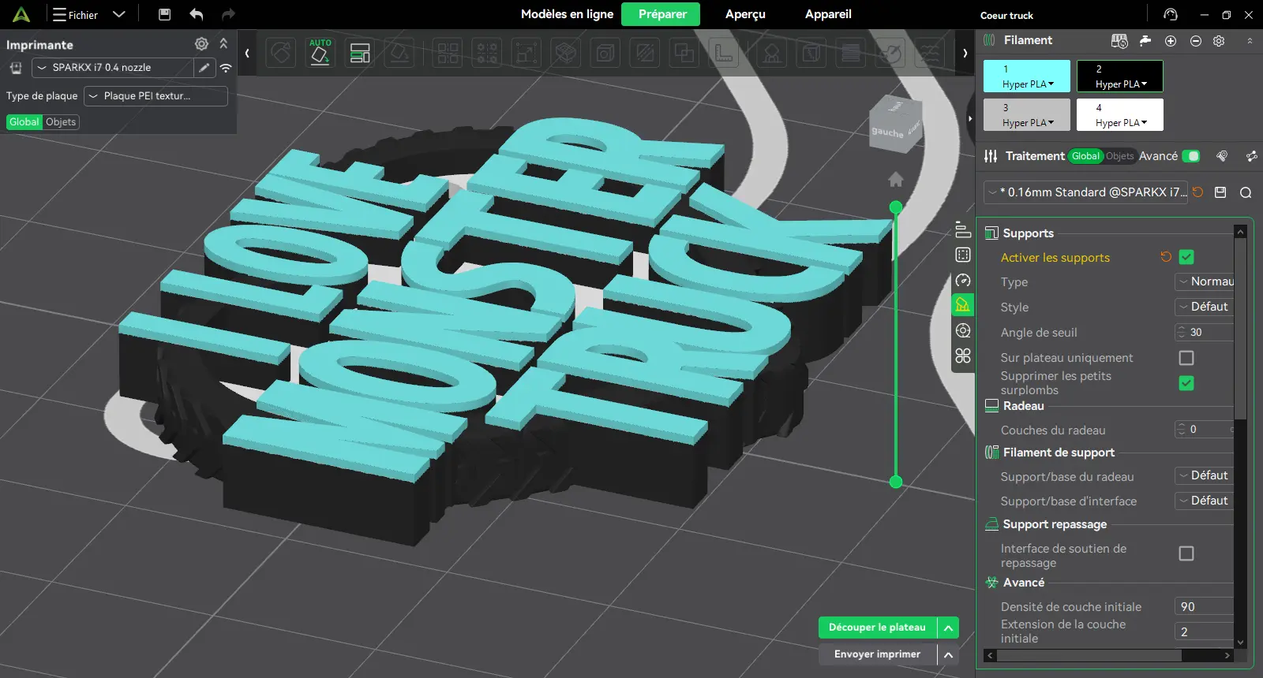This screenshot has width=1263, height=678.
Task: Click the add filament plus icon
Action: click(x=1171, y=40)
